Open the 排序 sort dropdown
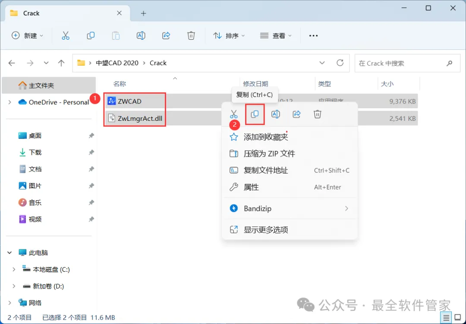 coord(229,36)
